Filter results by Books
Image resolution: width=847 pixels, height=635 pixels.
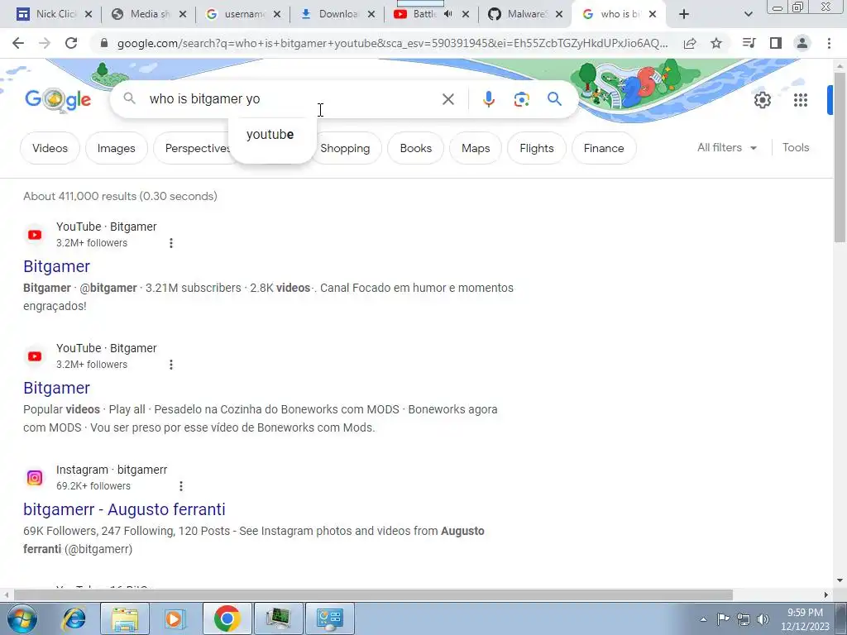pos(415,148)
